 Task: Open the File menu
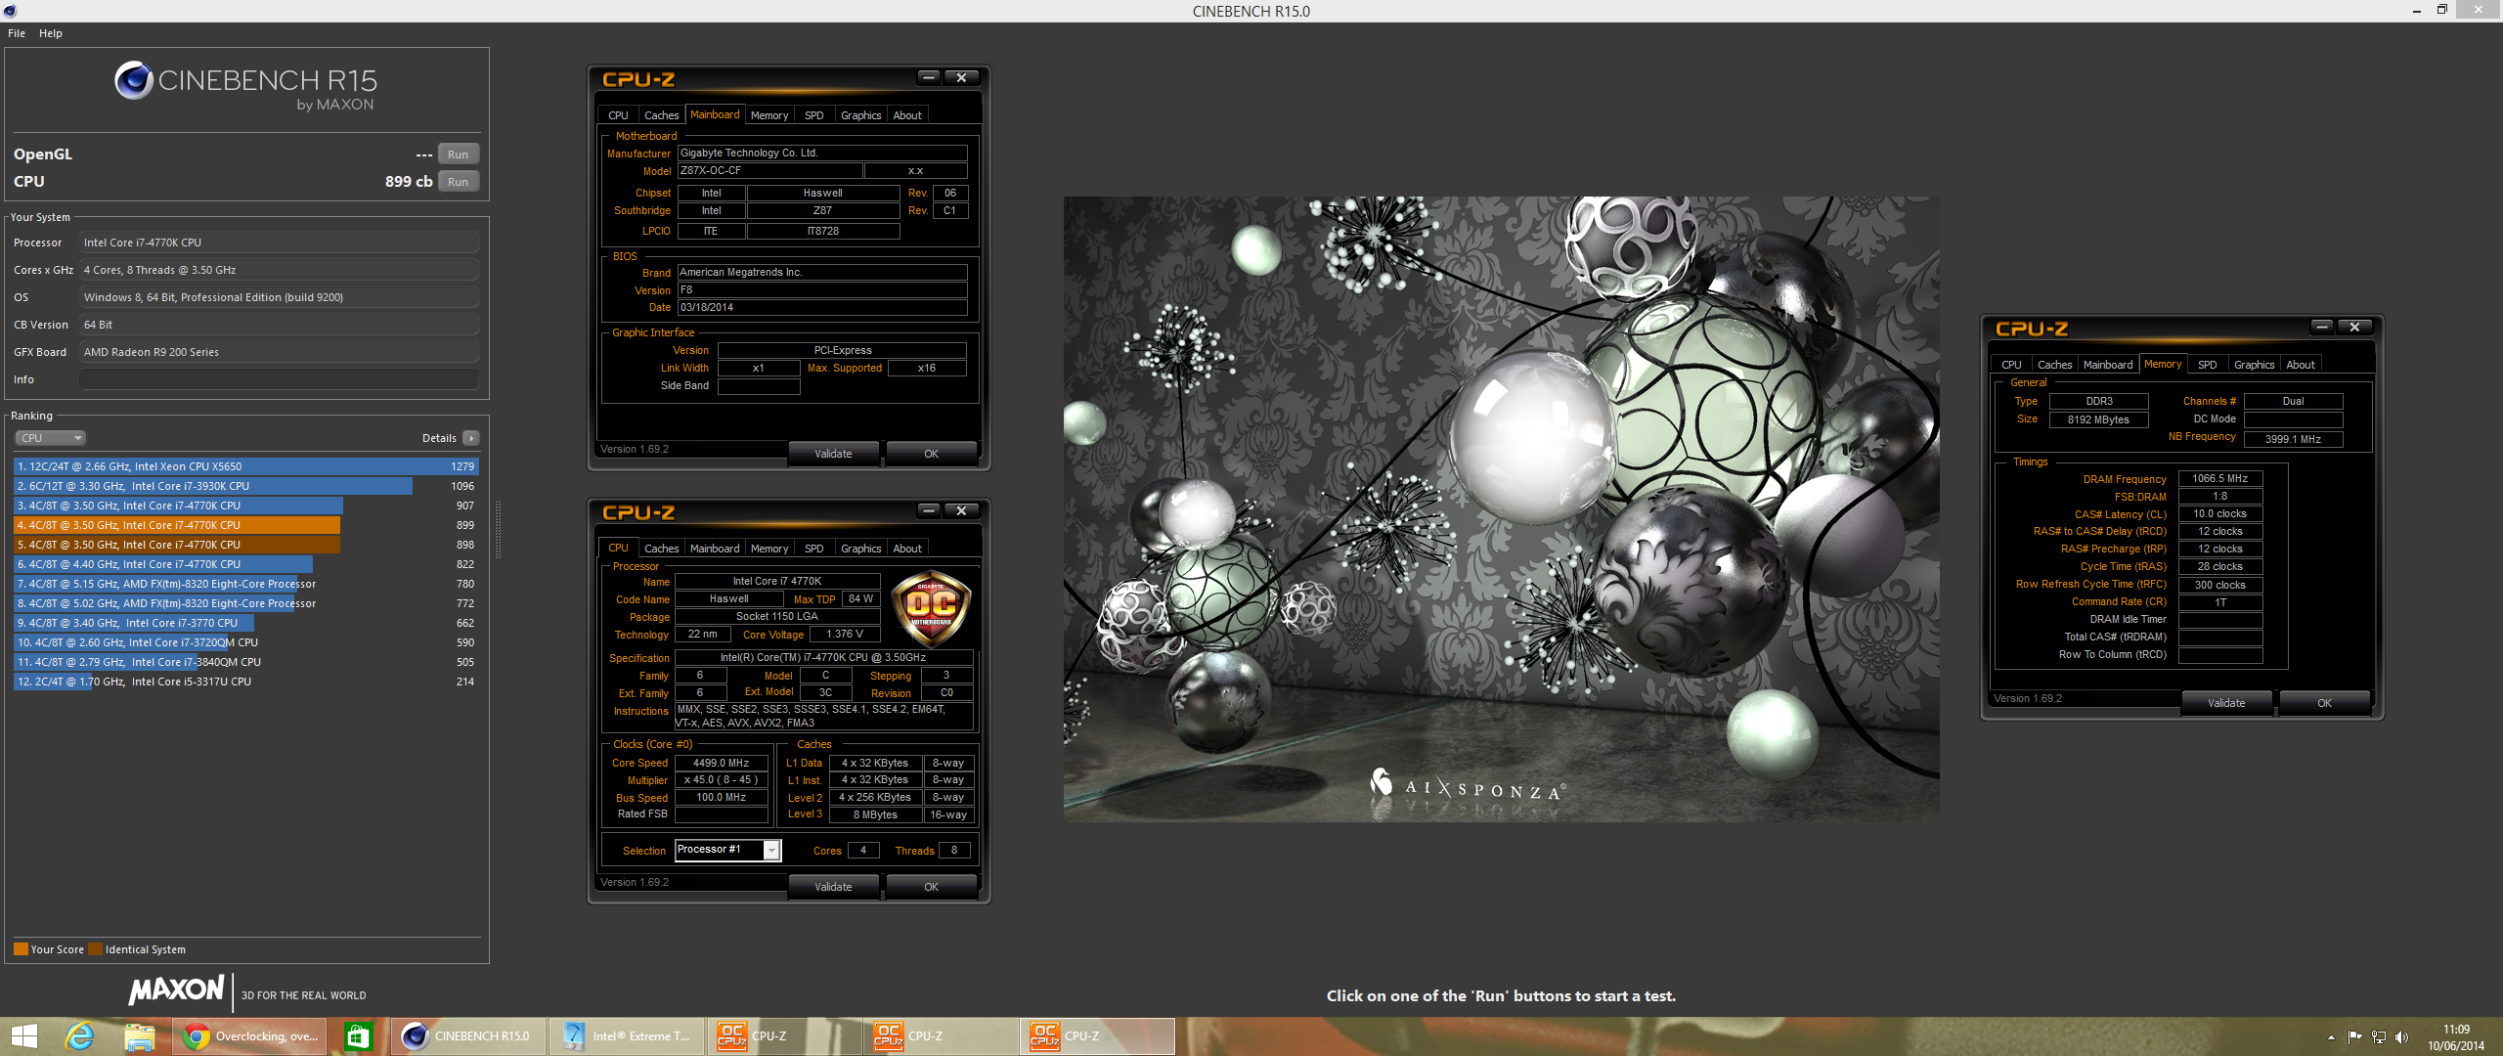17,33
